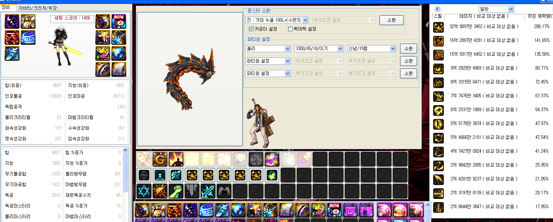Click the 인포물공 value 118605
This screenshot has height=222, width=553.
55,96
